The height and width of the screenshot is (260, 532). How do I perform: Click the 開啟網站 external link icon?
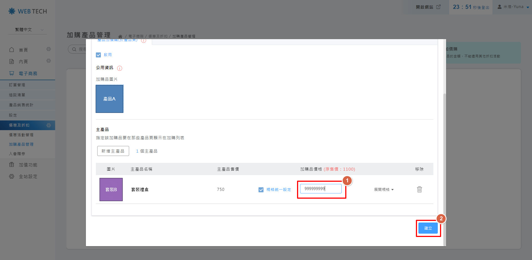point(438,7)
